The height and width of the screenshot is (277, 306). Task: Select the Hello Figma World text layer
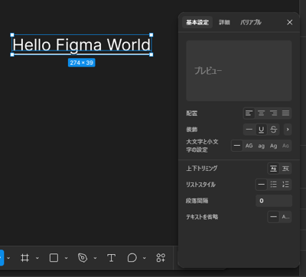82,45
